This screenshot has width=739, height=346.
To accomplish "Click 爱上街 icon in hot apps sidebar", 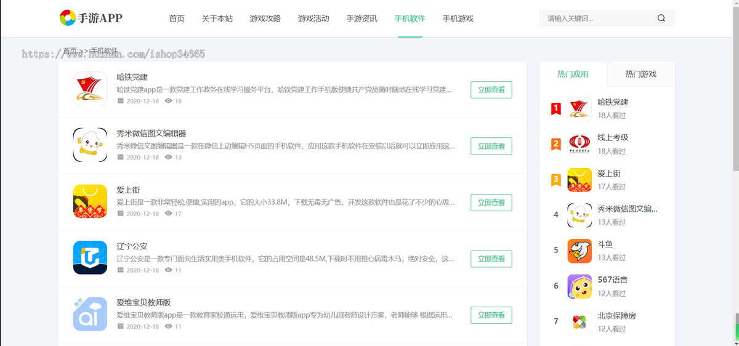I will [579, 180].
